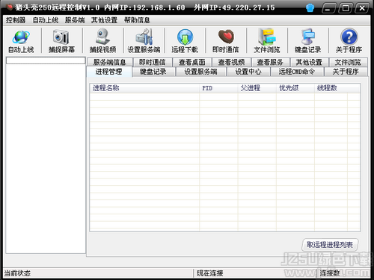The height and width of the screenshot is (280, 374).
Task: Select the 服务端信息 tab
Action: click(x=109, y=62)
